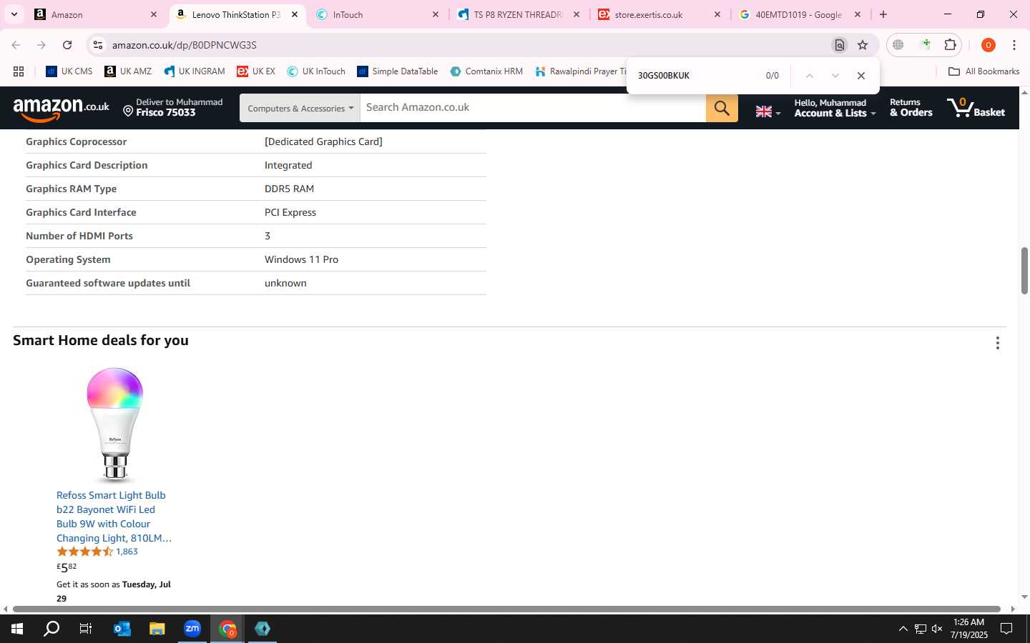Click the find-in-page icon in address bar
The width and height of the screenshot is (1030, 643).
click(840, 45)
